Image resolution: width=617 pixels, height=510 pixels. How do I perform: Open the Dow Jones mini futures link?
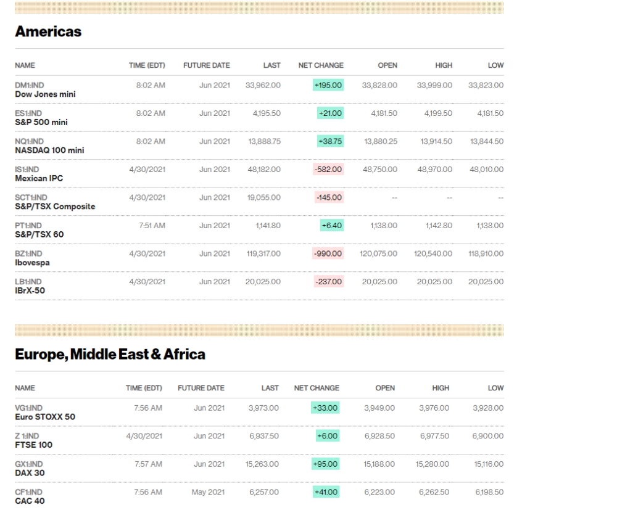coord(45,94)
